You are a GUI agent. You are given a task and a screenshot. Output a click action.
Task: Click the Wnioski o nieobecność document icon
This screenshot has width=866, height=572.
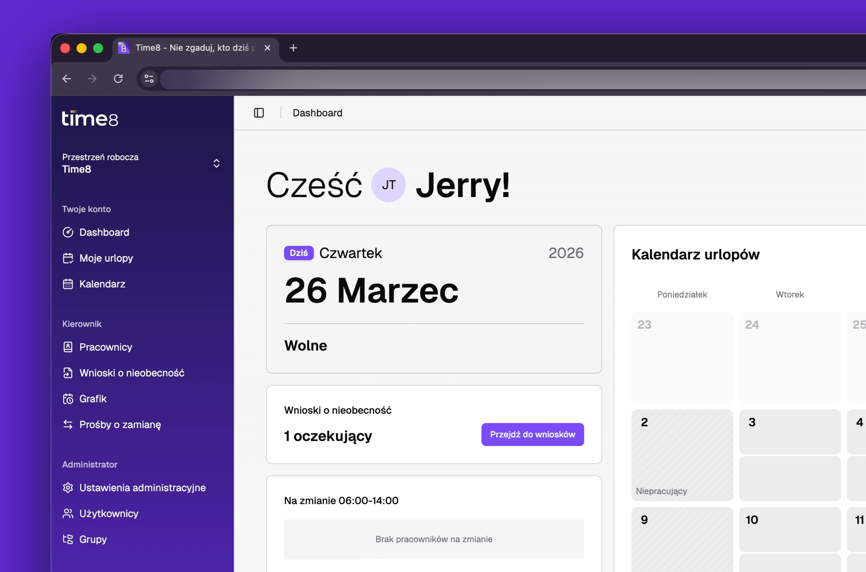tap(68, 373)
